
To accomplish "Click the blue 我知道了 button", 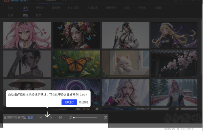I will pyautogui.click(x=69, y=102).
